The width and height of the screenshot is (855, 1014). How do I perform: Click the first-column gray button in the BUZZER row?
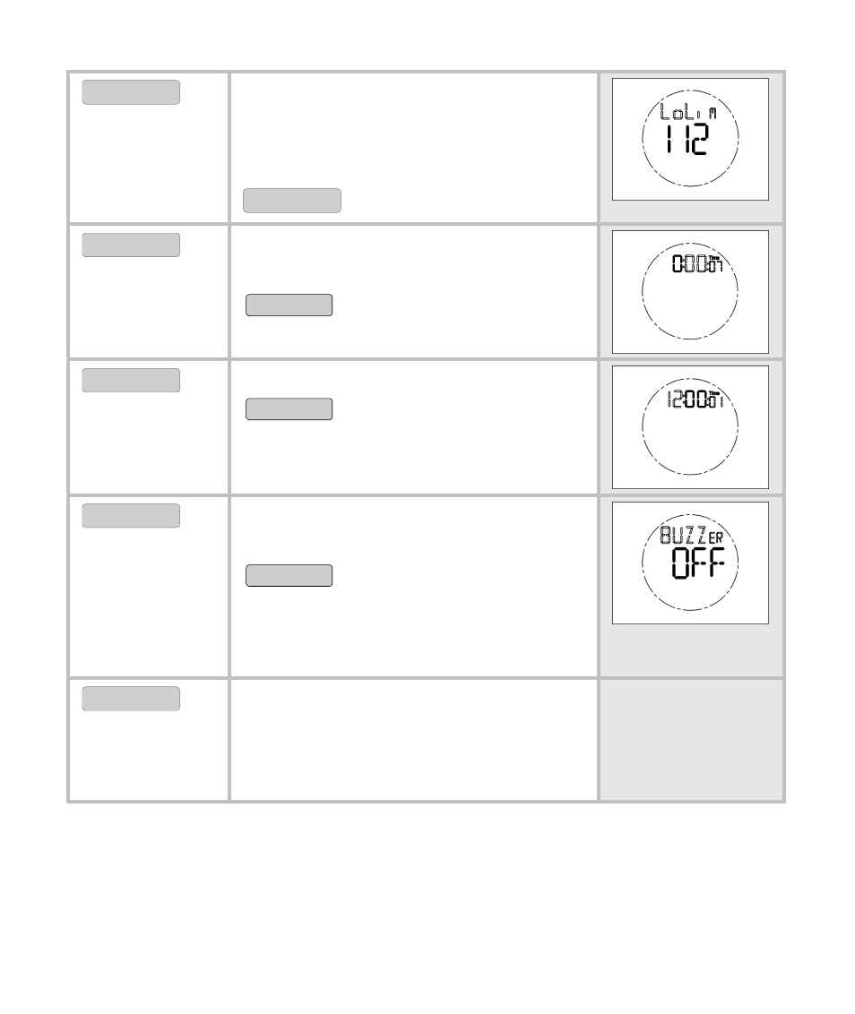point(131,515)
